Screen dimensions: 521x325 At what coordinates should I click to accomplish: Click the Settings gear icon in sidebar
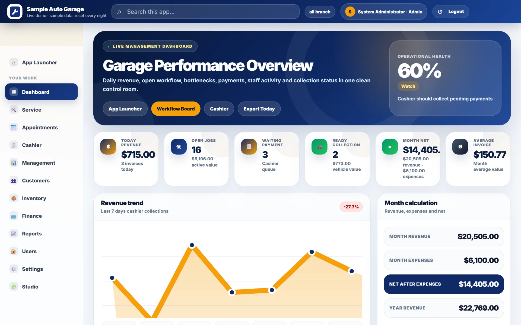pyautogui.click(x=14, y=269)
